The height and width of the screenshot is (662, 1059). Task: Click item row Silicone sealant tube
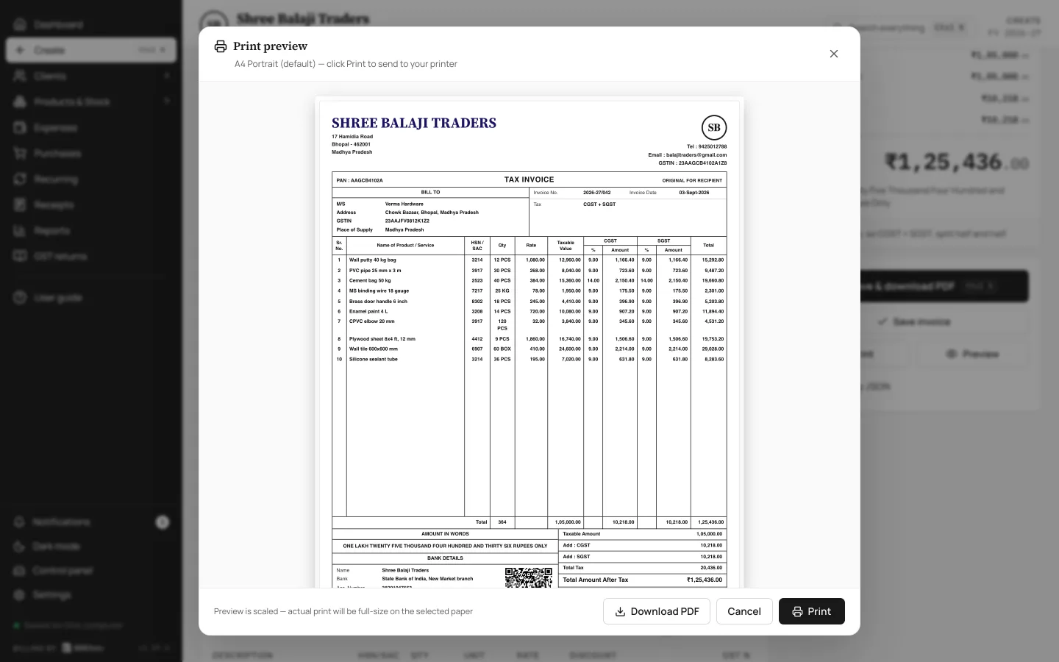point(529,359)
